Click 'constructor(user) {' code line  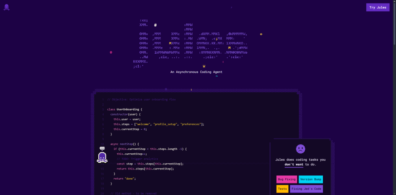126,114
